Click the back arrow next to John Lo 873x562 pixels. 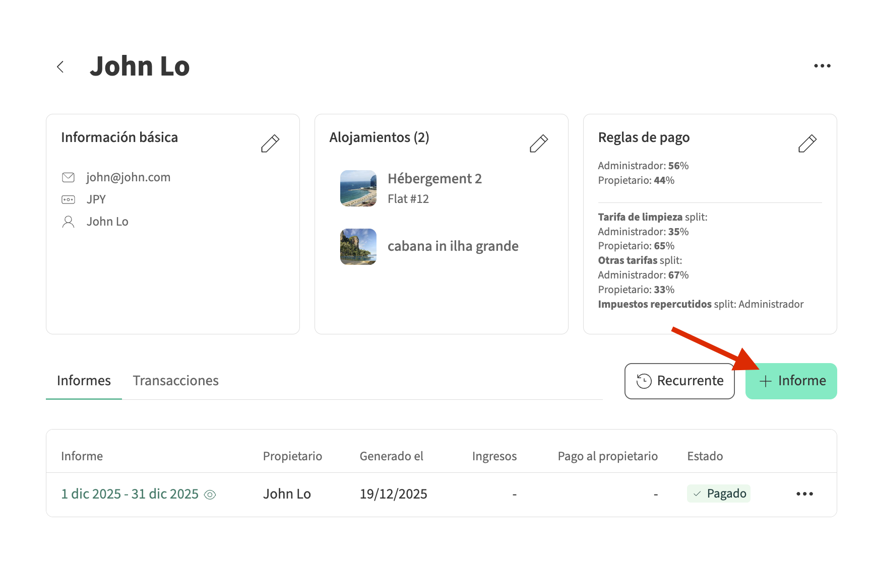(60, 67)
